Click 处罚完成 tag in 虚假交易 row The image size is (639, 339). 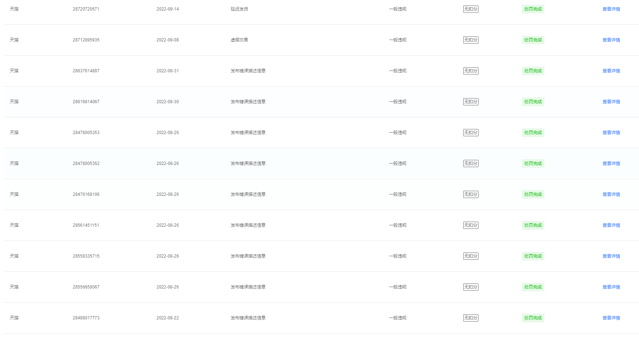533,40
